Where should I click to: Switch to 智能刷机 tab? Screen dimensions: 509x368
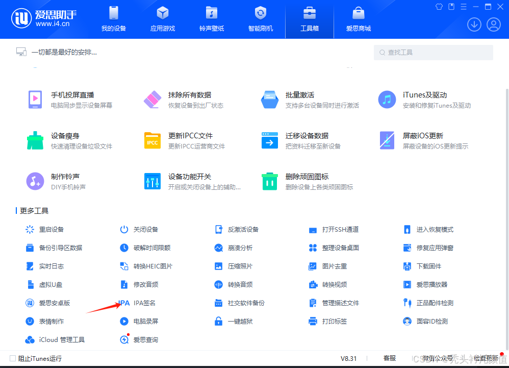[261, 19]
